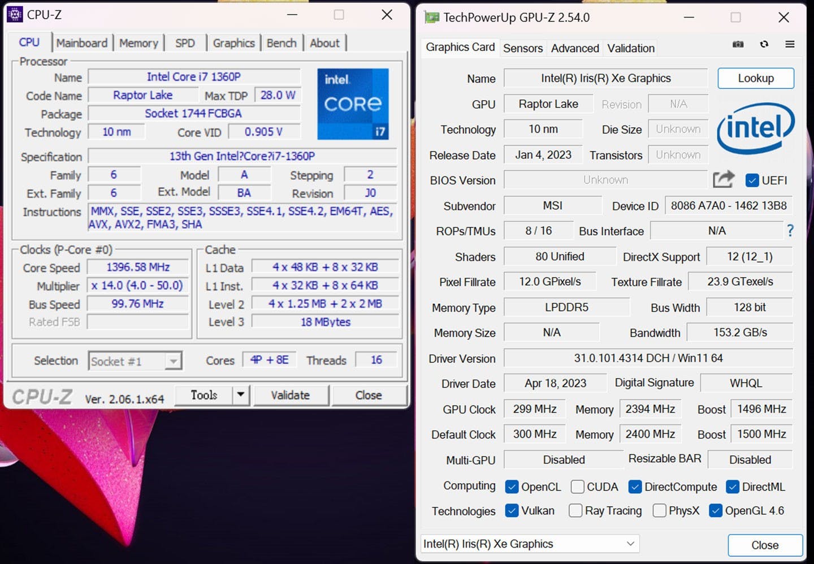Toggle the OpenGL 4.6 checkbox
This screenshot has width=814, height=564.
coord(716,510)
